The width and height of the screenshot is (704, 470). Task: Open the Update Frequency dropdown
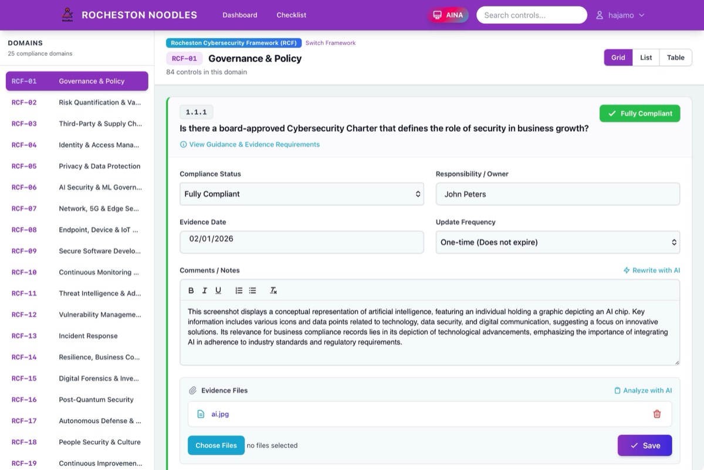(557, 242)
